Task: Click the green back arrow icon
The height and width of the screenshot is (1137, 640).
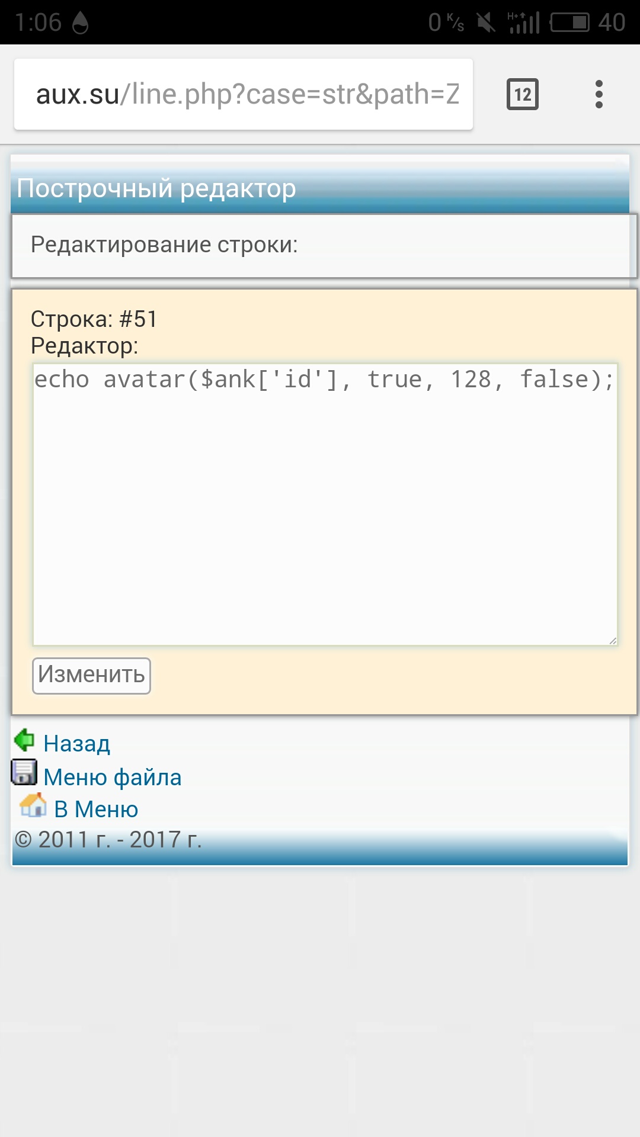Action: [24, 740]
